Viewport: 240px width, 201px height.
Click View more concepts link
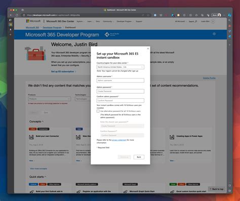click(x=38, y=169)
